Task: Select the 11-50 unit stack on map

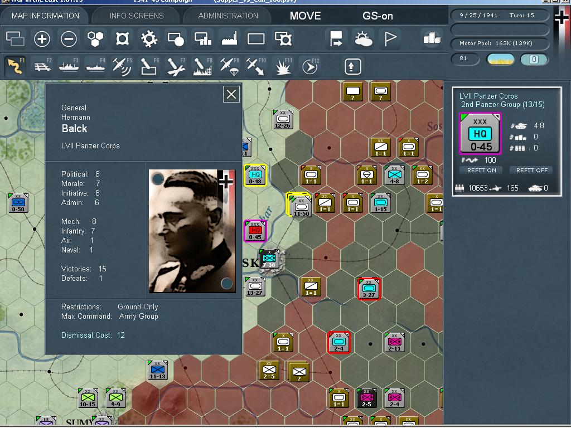Action: coord(301,206)
